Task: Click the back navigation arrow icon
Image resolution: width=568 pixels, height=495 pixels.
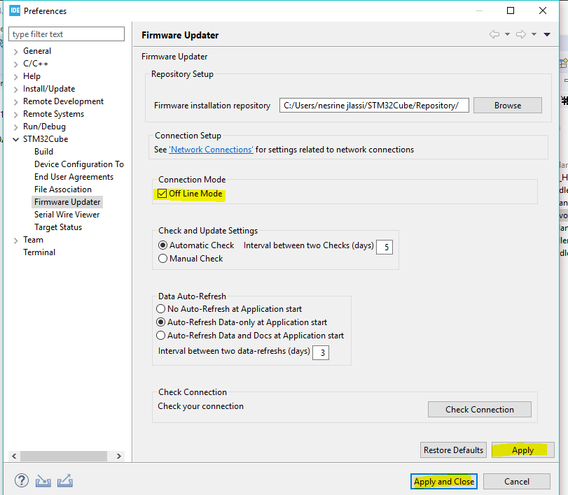Action: [494, 34]
